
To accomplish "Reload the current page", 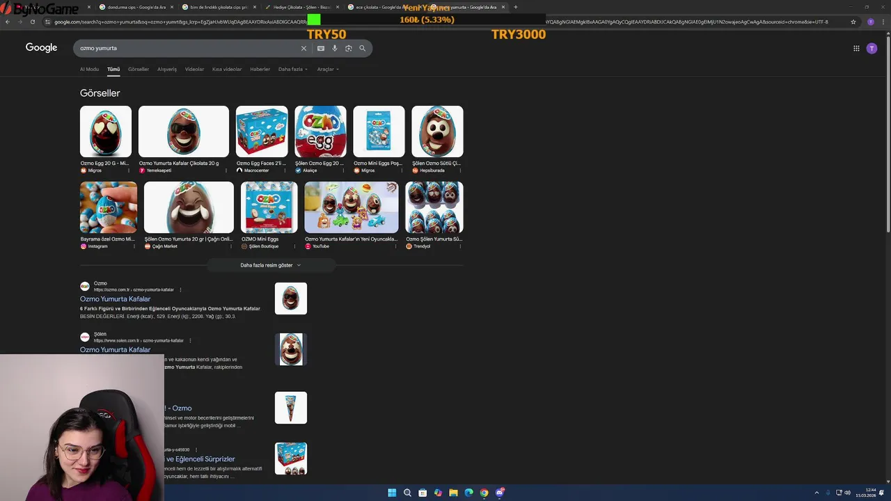I will [x=32, y=22].
